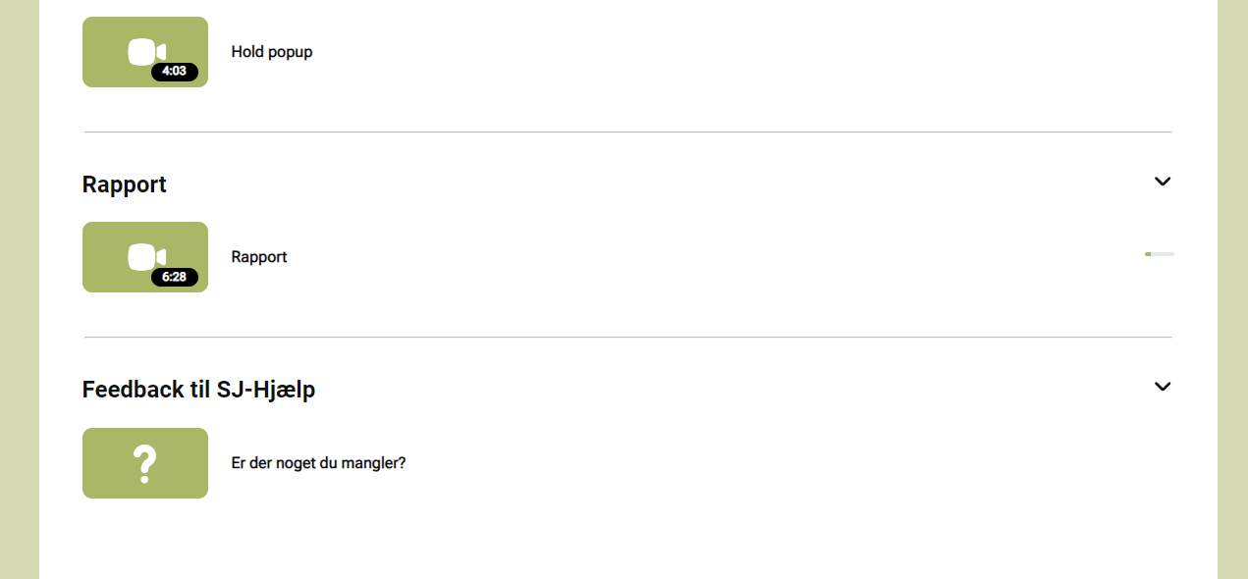Image resolution: width=1248 pixels, height=579 pixels.
Task: Toggle the Feedback til SJ-Hjælp heading
Action: pos(198,390)
